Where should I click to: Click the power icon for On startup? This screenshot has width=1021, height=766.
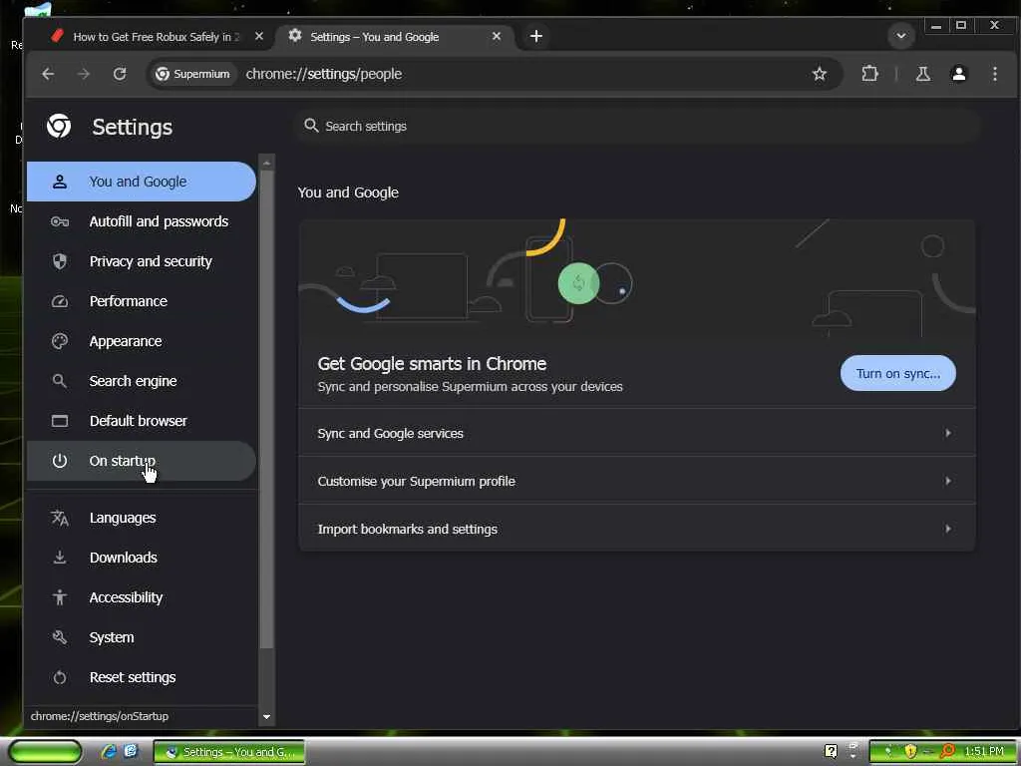point(59,461)
